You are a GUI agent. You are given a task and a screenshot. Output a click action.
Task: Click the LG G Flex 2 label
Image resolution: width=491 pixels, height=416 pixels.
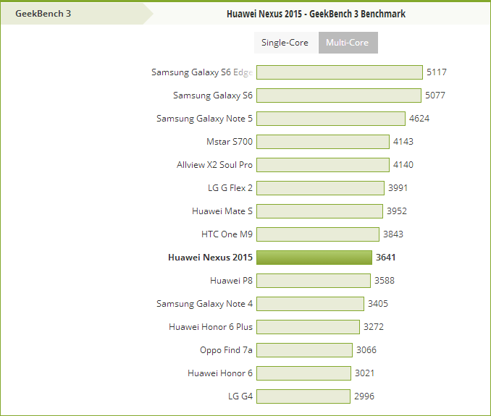pyautogui.click(x=230, y=188)
